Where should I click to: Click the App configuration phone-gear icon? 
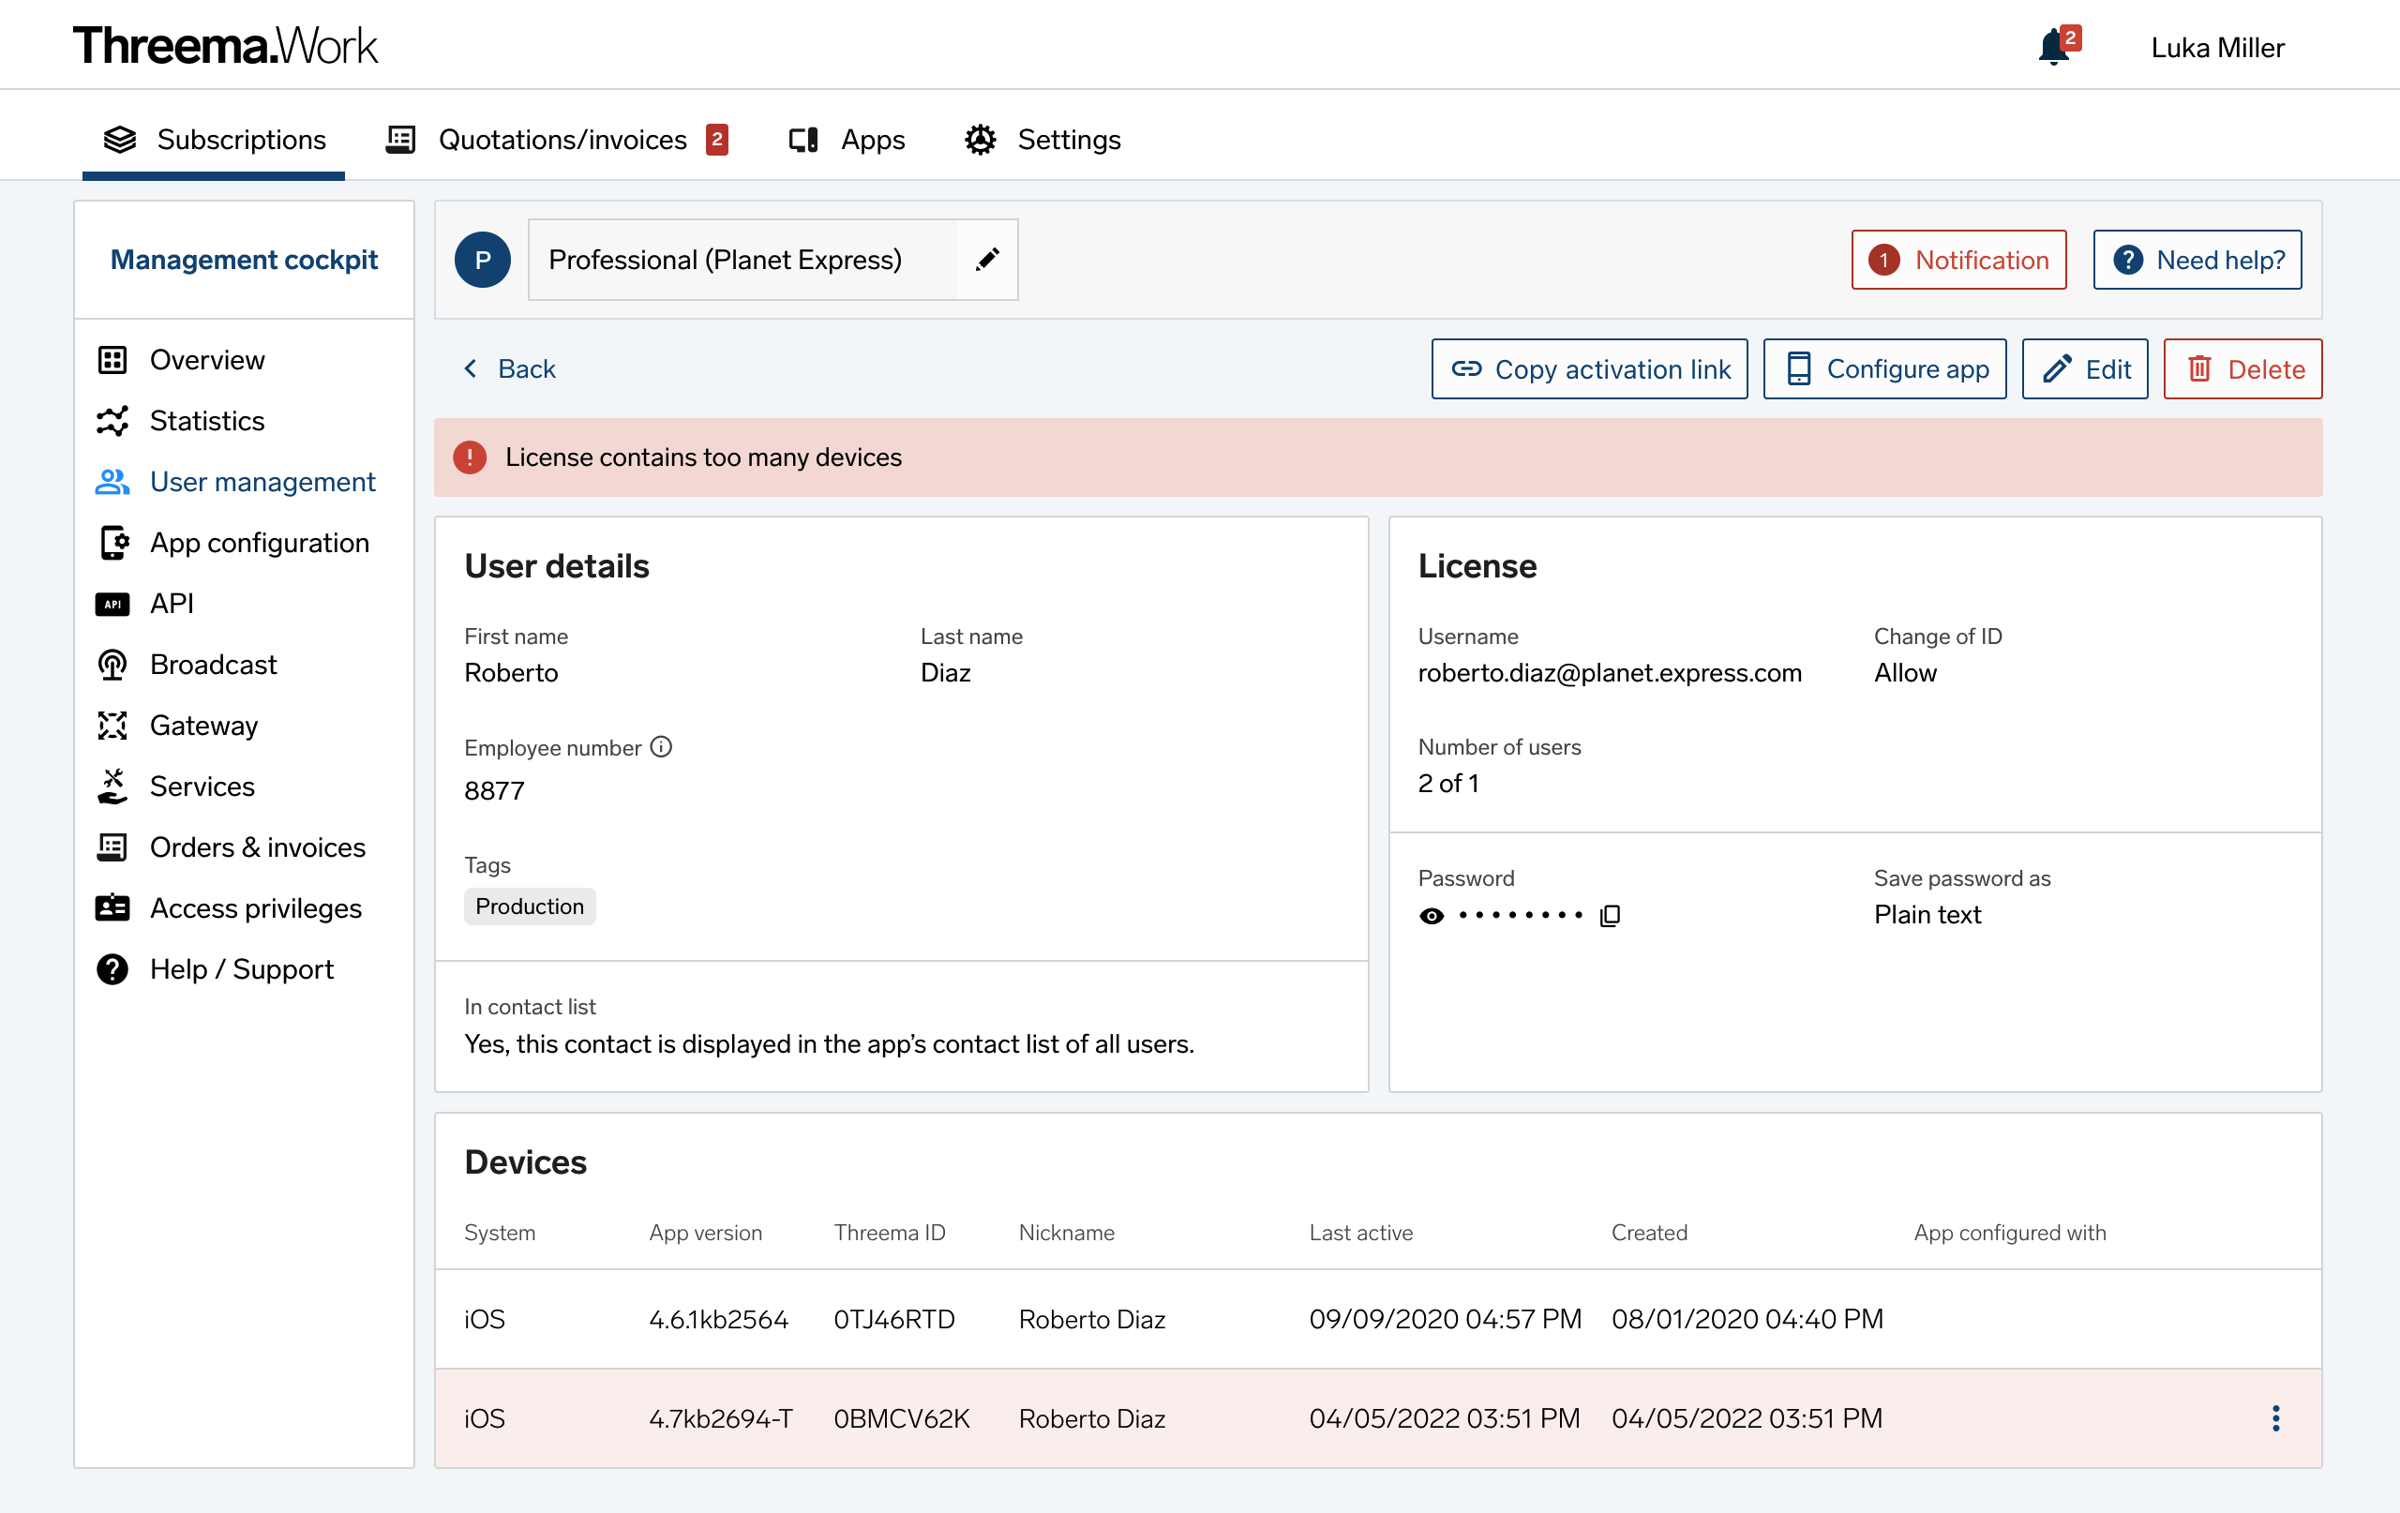click(x=113, y=542)
